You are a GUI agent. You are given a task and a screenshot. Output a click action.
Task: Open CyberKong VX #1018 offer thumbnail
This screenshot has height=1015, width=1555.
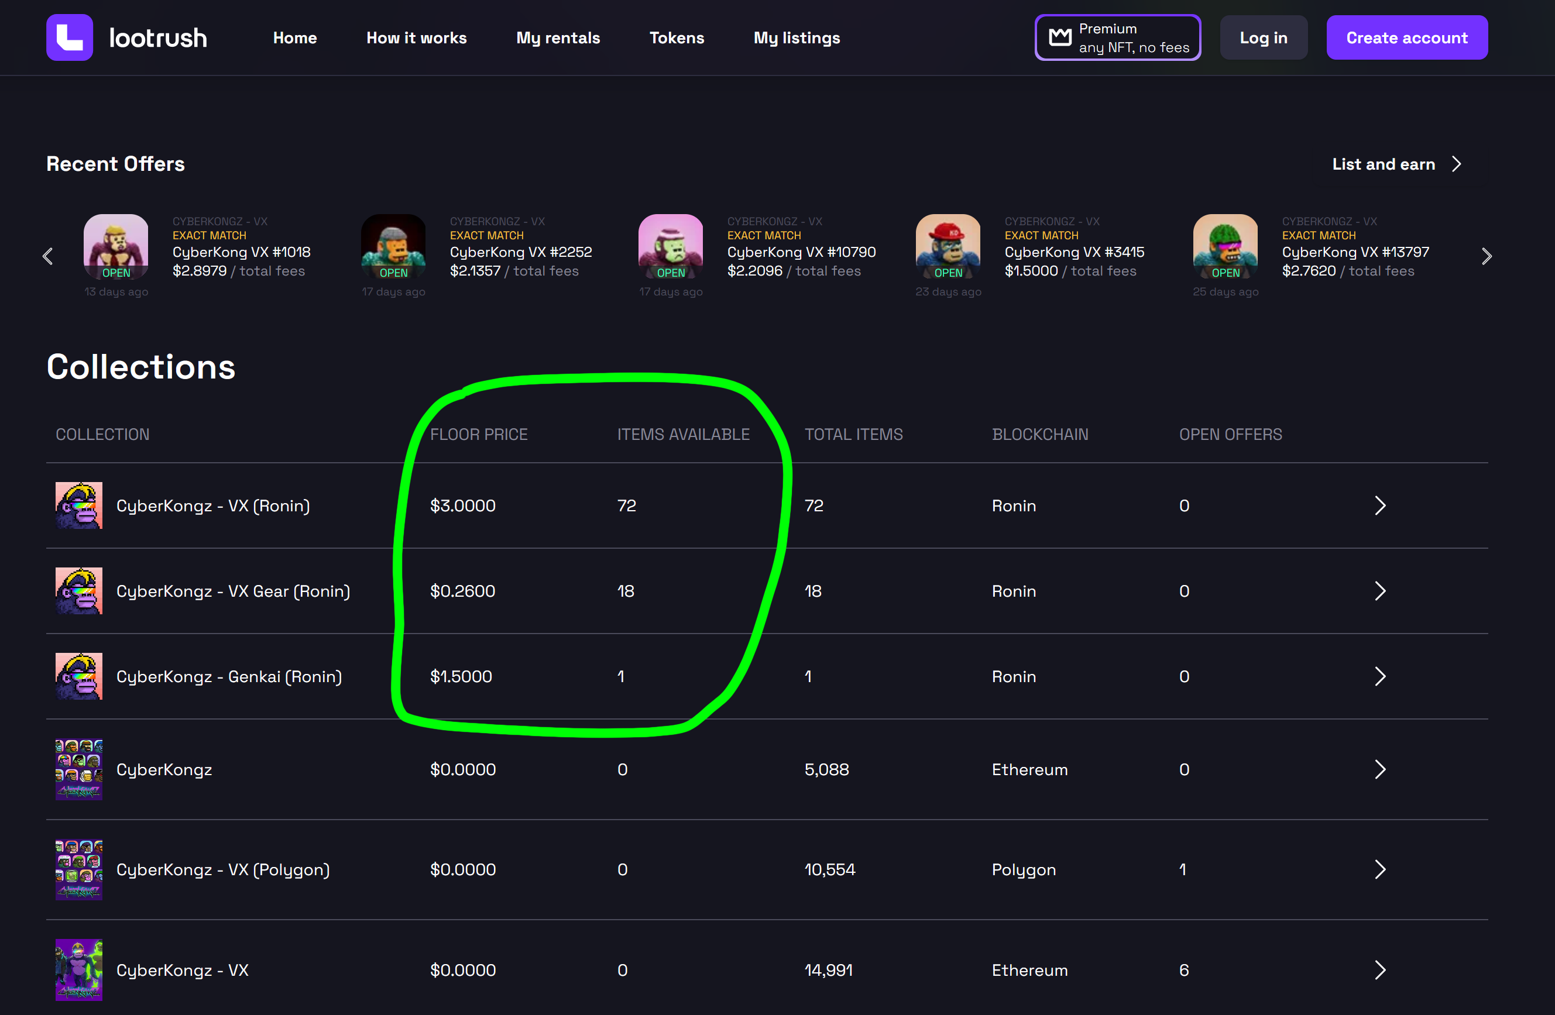pyautogui.click(x=116, y=247)
